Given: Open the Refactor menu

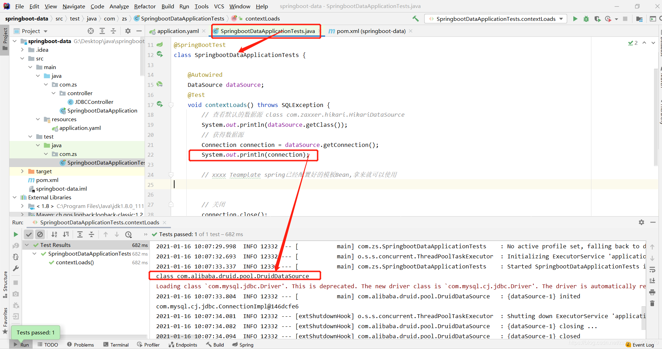Looking at the screenshot, I should tap(145, 6).
